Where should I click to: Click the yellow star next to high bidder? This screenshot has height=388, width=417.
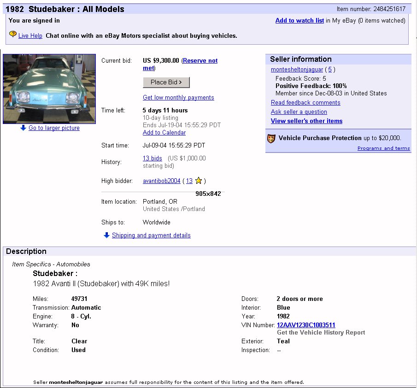(199, 181)
